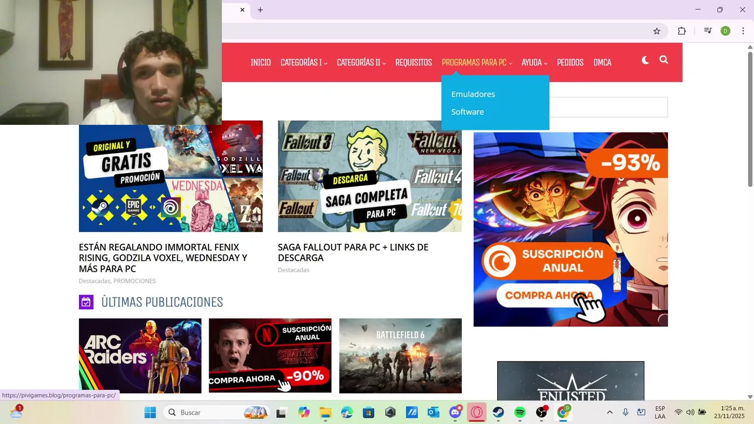754x424 pixels.
Task: Open Destacadas link under Fallout article
Action: [293, 270]
